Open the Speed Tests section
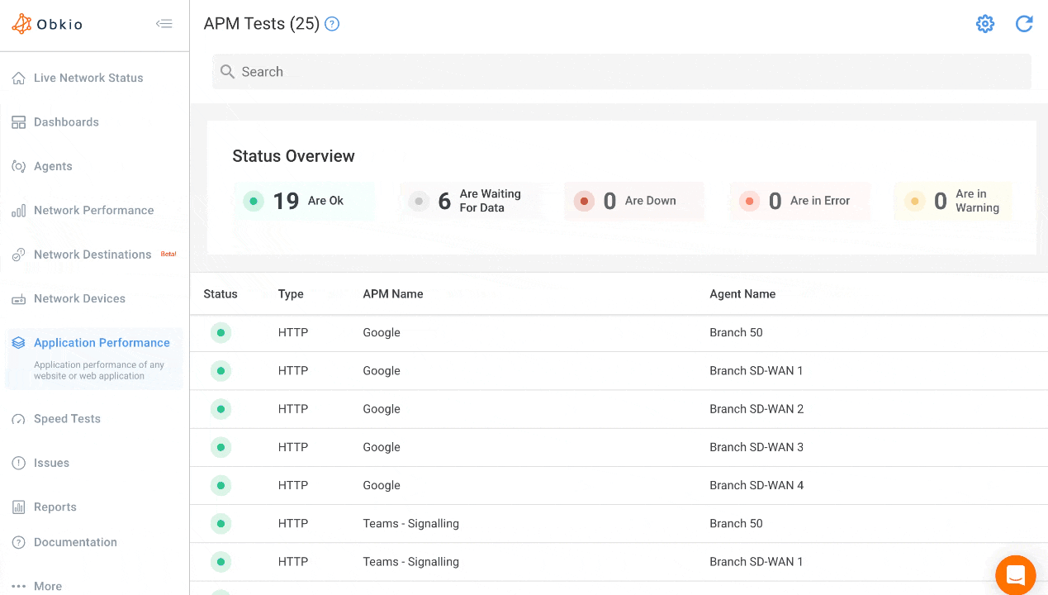Image resolution: width=1048 pixels, height=595 pixels. tap(67, 418)
